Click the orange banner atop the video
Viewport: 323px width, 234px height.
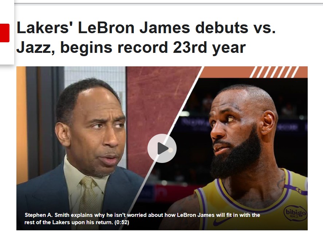click(x=254, y=72)
